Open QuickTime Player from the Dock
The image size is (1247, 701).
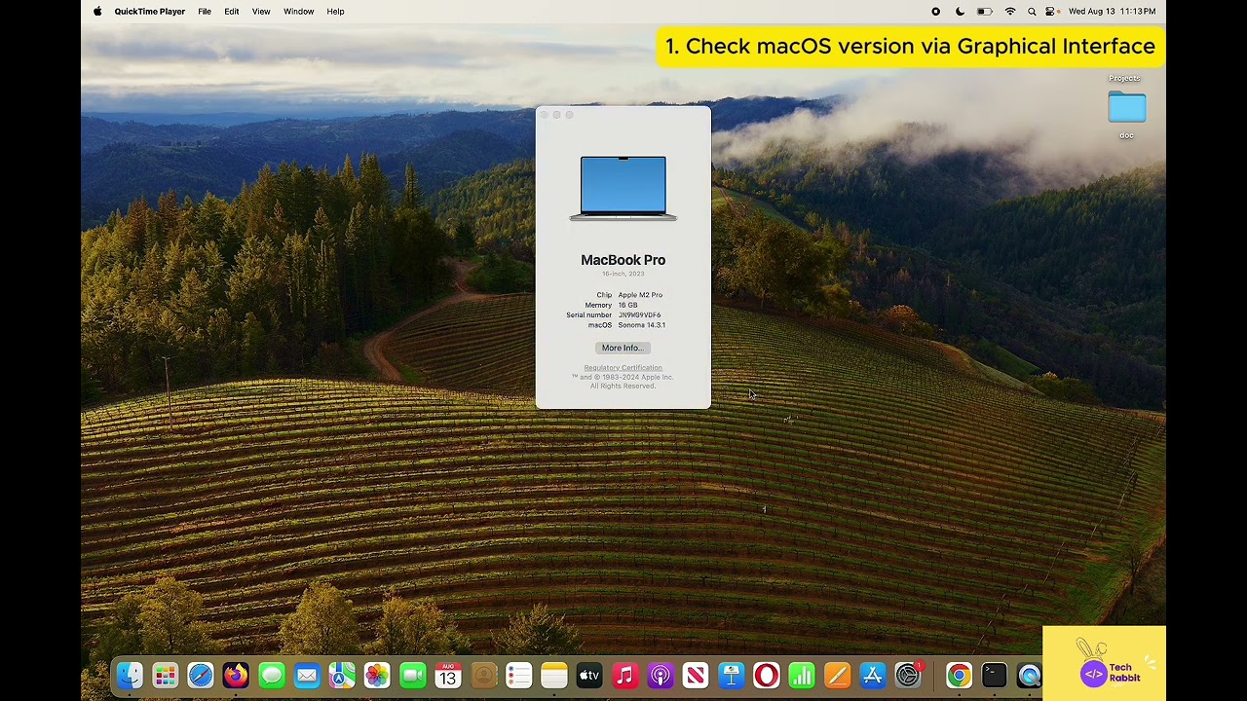coord(1030,675)
